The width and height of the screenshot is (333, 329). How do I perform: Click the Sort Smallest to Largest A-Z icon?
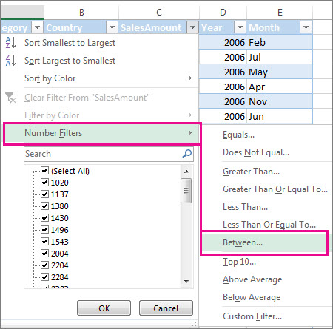tap(10, 42)
